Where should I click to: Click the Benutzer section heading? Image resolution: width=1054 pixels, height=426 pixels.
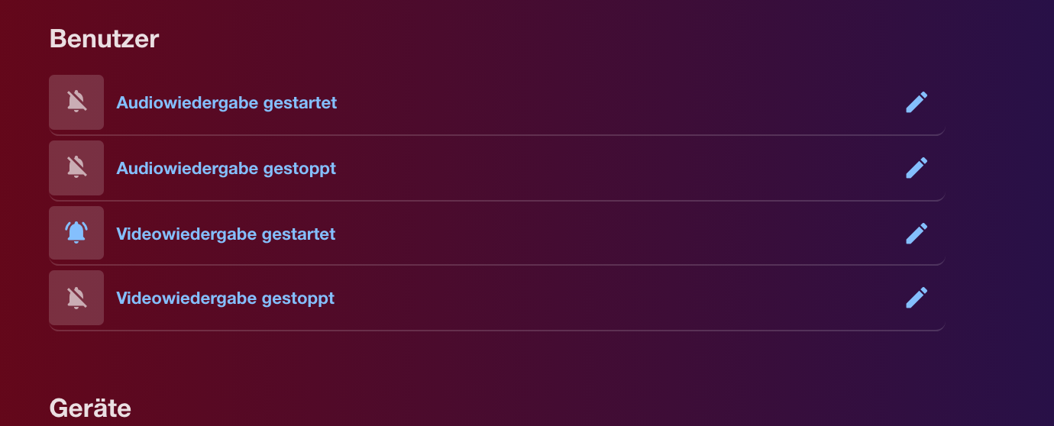[x=104, y=38]
